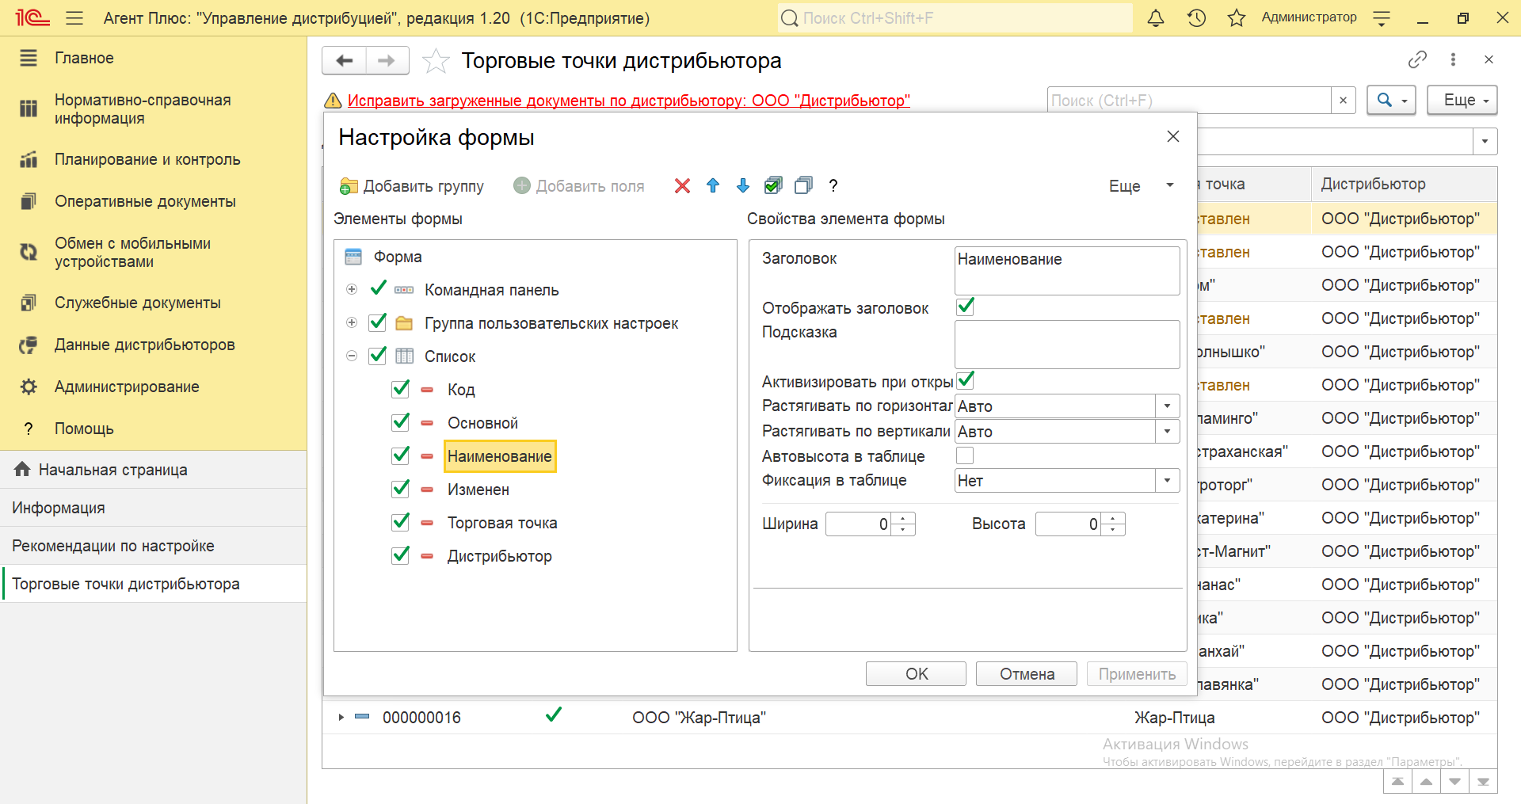Toggle Отображать заголовок checkbox
1521x804 pixels.
point(965,307)
